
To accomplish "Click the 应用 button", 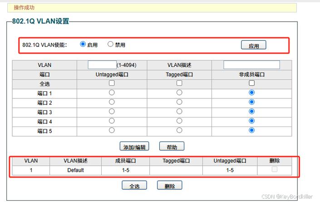I will 253,45.
